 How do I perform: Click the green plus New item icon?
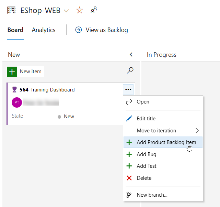click(12, 72)
